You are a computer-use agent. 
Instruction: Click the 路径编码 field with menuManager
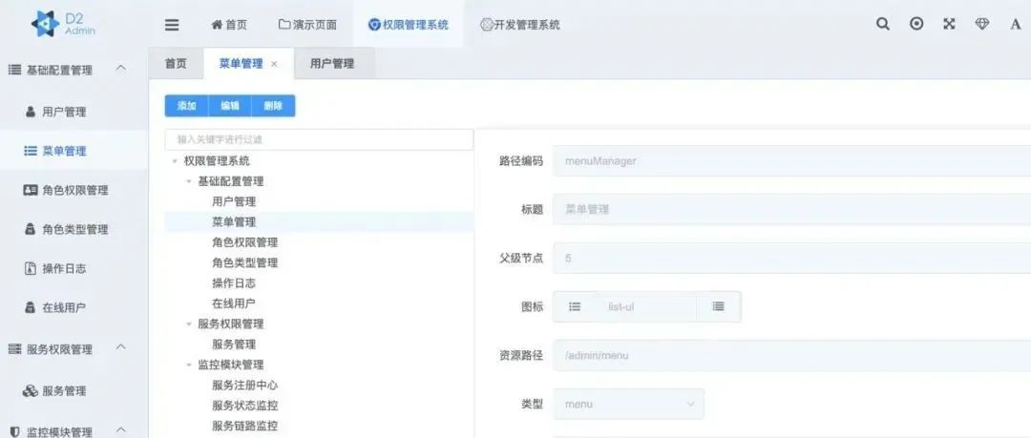tap(791, 160)
